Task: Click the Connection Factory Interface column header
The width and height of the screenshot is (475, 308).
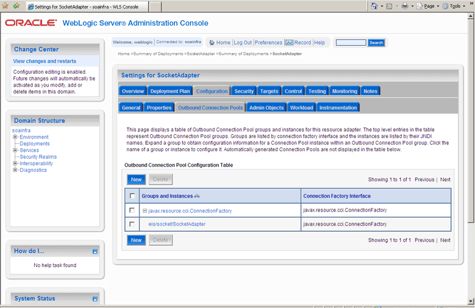Action: (337, 196)
